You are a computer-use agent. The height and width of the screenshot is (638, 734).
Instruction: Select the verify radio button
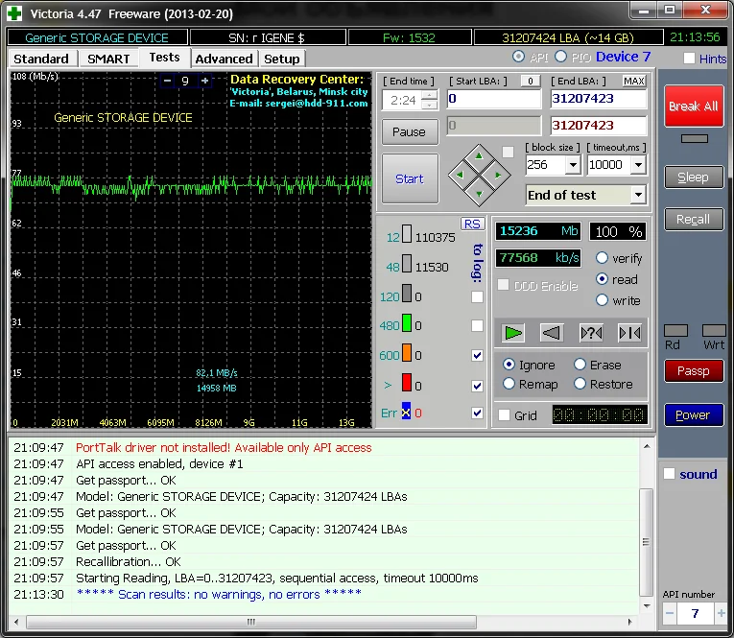pos(603,258)
